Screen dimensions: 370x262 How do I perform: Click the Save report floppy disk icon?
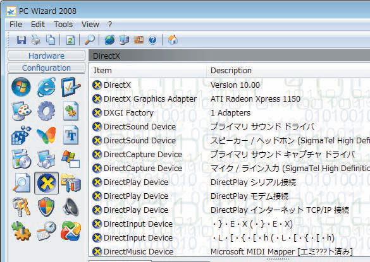tap(22, 40)
